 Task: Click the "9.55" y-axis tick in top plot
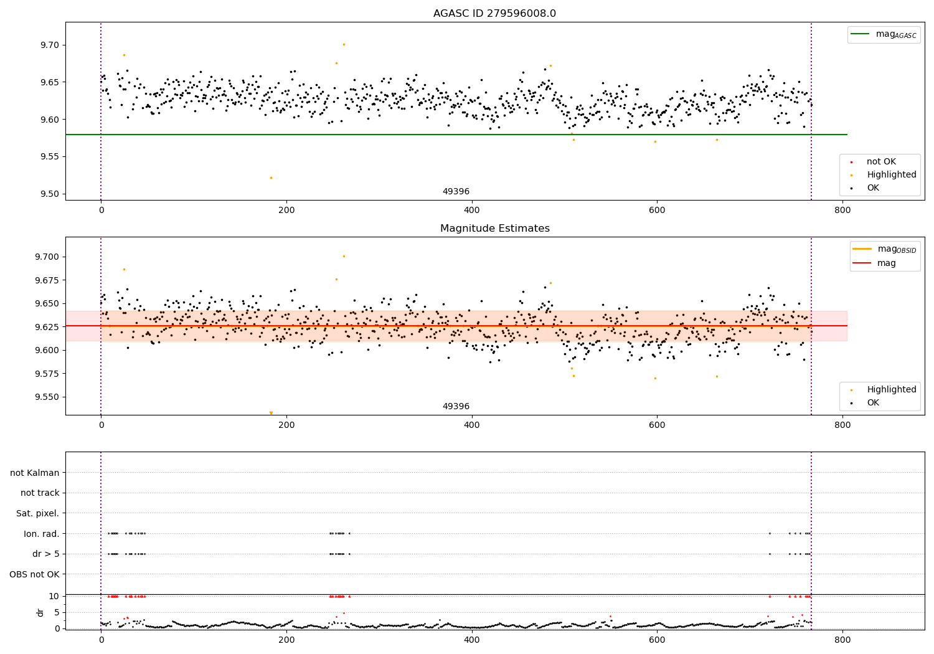[x=50, y=157]
